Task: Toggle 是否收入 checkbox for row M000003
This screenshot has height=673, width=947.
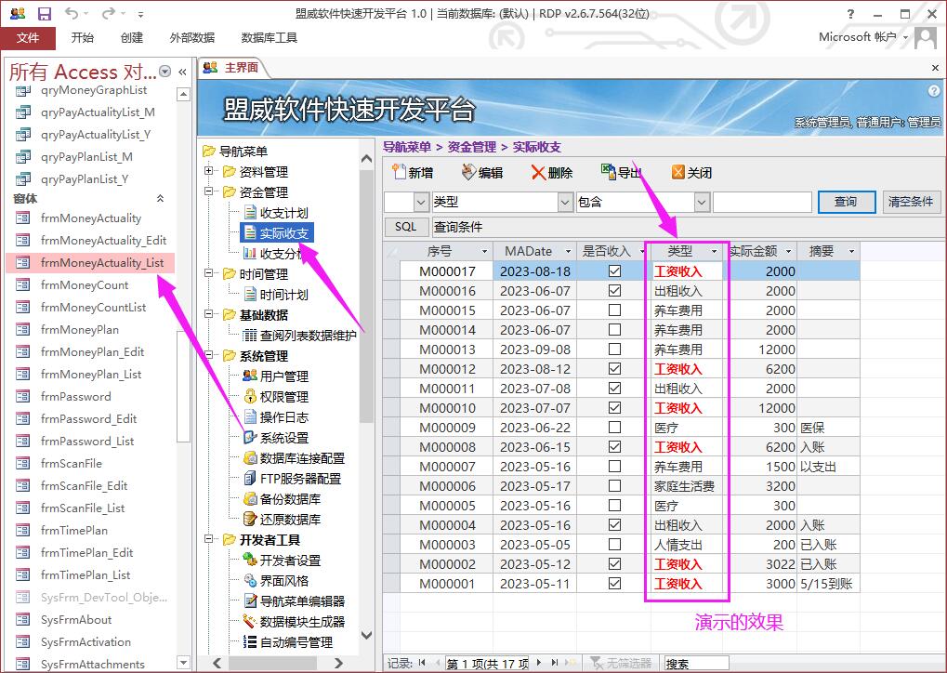Action: (614, 545)
